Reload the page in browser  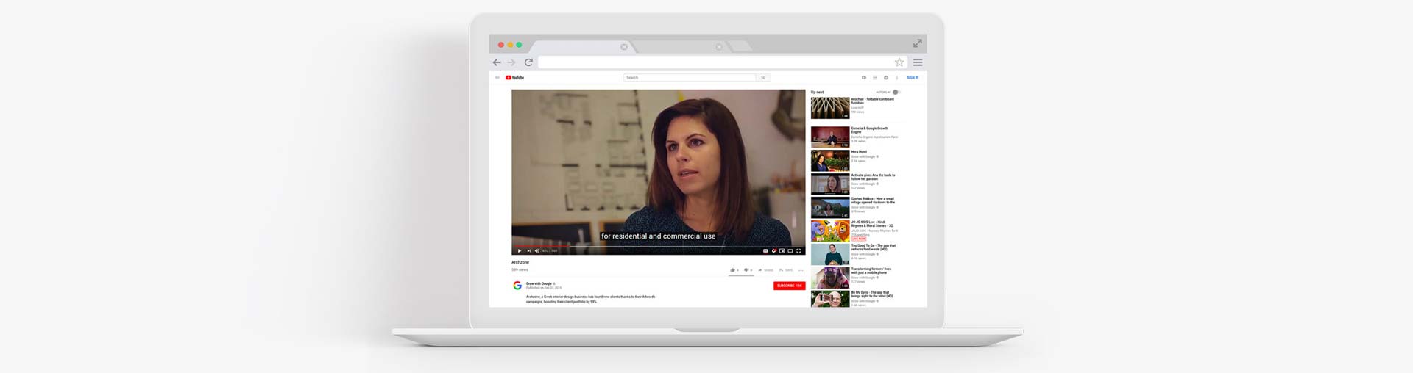pyautogui.click(x=528, y=62)
